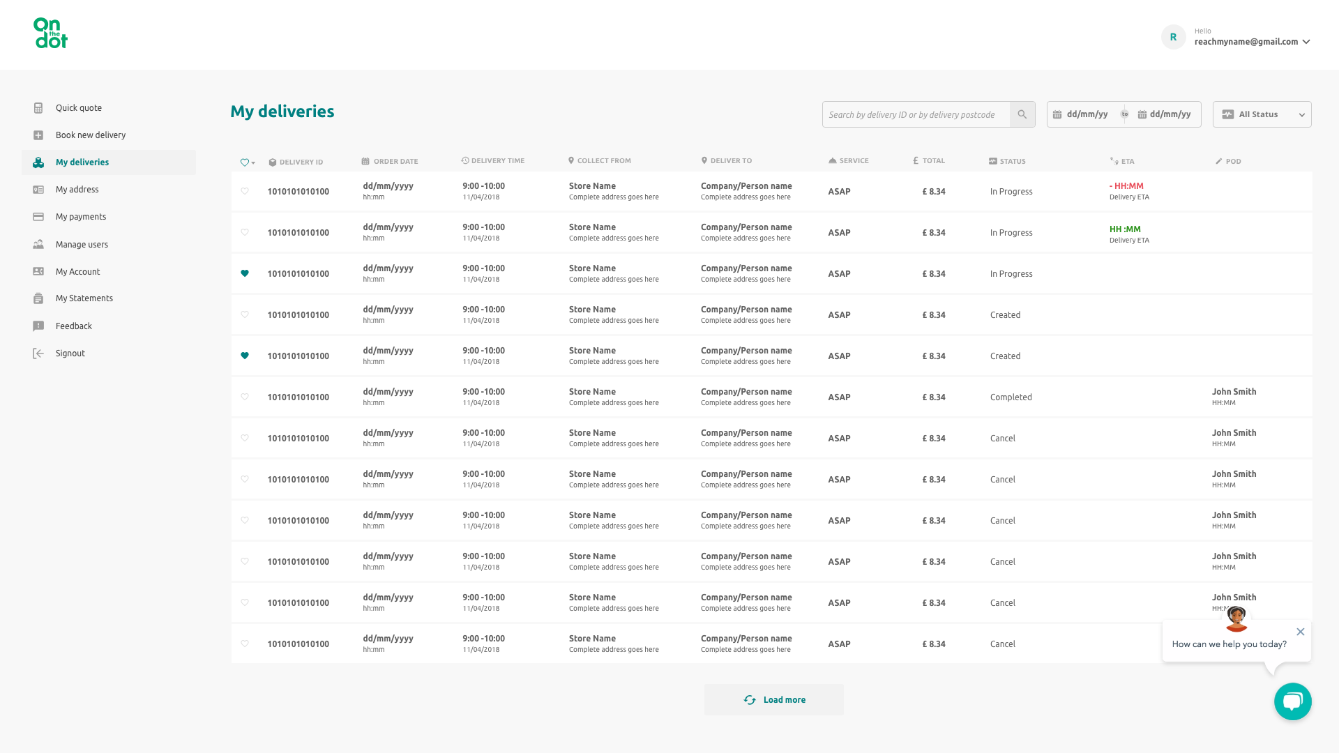Favorite the first delivery row heart
The width and height of the screenshot is (1339, 753).
coord(245,191)
